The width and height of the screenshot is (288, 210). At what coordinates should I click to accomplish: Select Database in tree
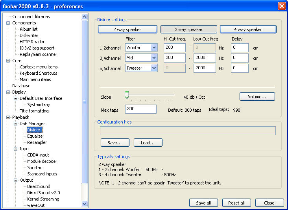(x=21, y=86)
